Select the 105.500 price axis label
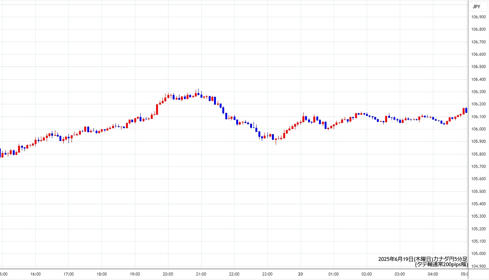 point(478,191)
